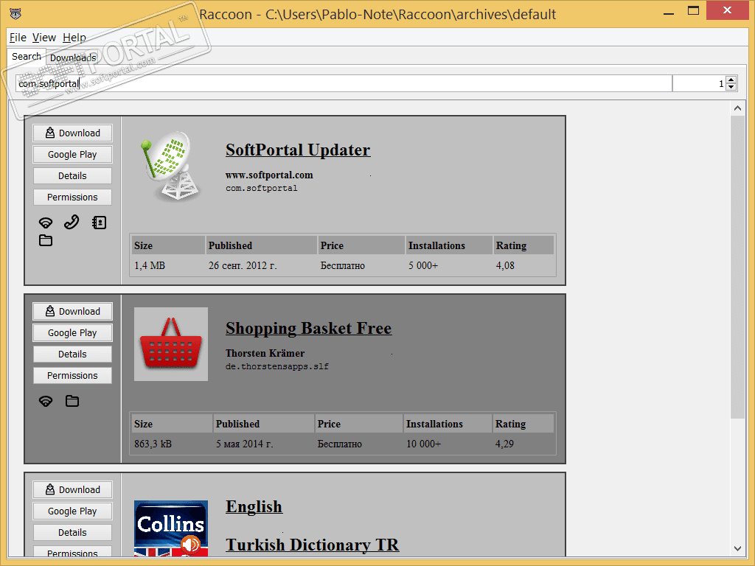Click the 4,08 rating value
Screen dimensions: 755x566
[x=505, y=265]
